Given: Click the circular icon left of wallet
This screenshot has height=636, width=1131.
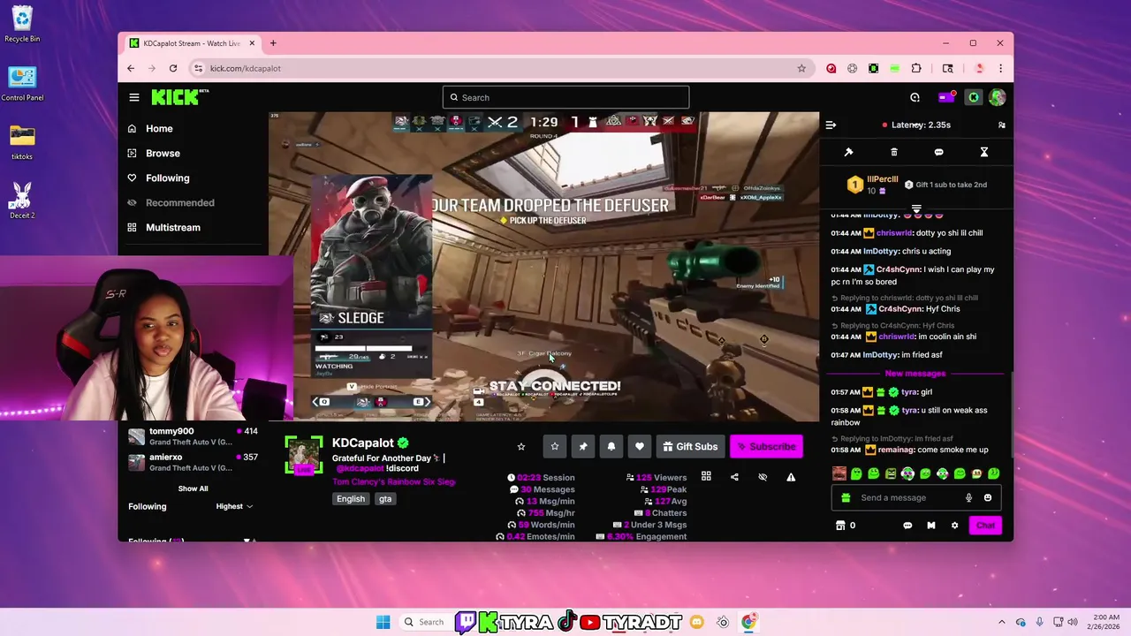Looking at the screenshot, I should click(x=915, y=97).
